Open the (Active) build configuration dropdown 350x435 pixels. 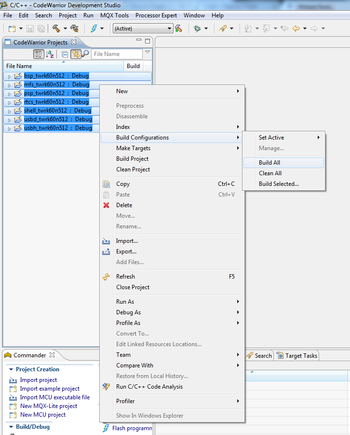coord(143,28)
